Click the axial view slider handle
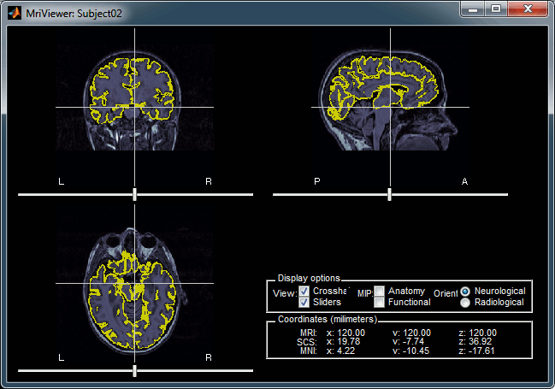 [135, 370]
